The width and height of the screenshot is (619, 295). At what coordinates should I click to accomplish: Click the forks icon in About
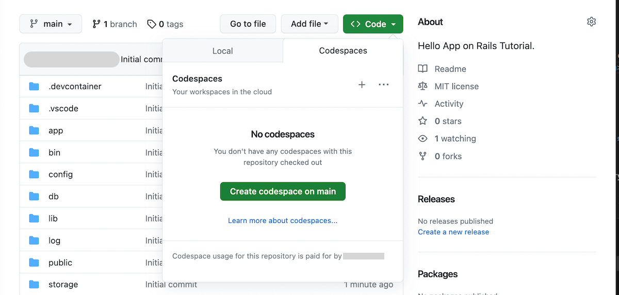(423, 156)
